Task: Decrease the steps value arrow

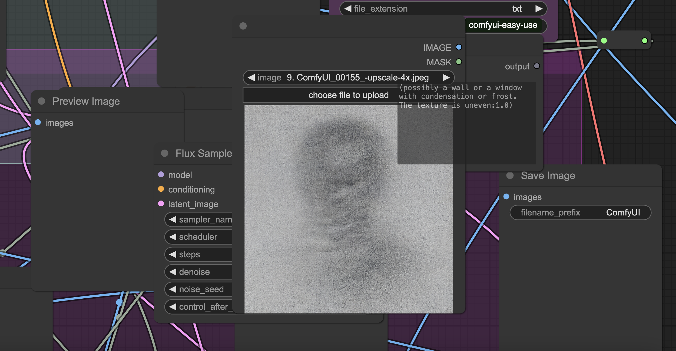Action: [x=173, y=254]
